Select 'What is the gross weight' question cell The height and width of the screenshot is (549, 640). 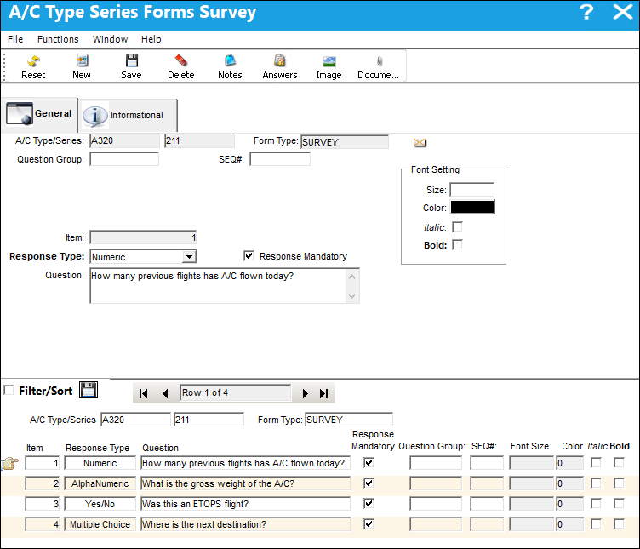(245, 483)
